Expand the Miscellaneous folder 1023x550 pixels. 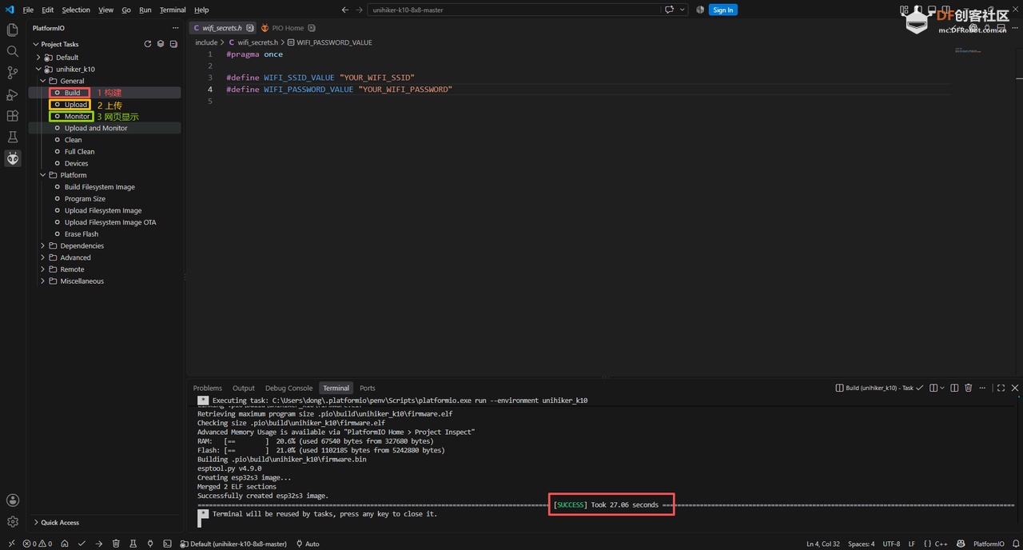[43, 281]
